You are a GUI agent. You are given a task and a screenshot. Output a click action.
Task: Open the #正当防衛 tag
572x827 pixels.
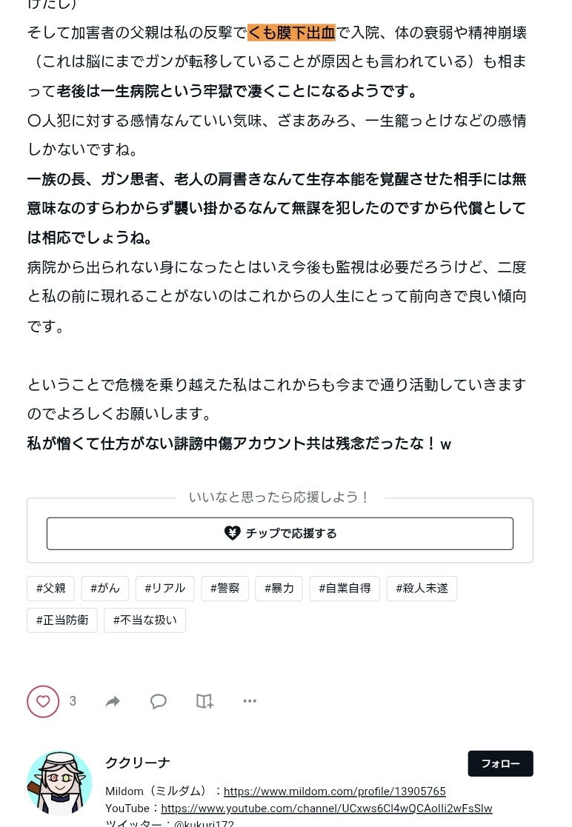pos(62,620)
